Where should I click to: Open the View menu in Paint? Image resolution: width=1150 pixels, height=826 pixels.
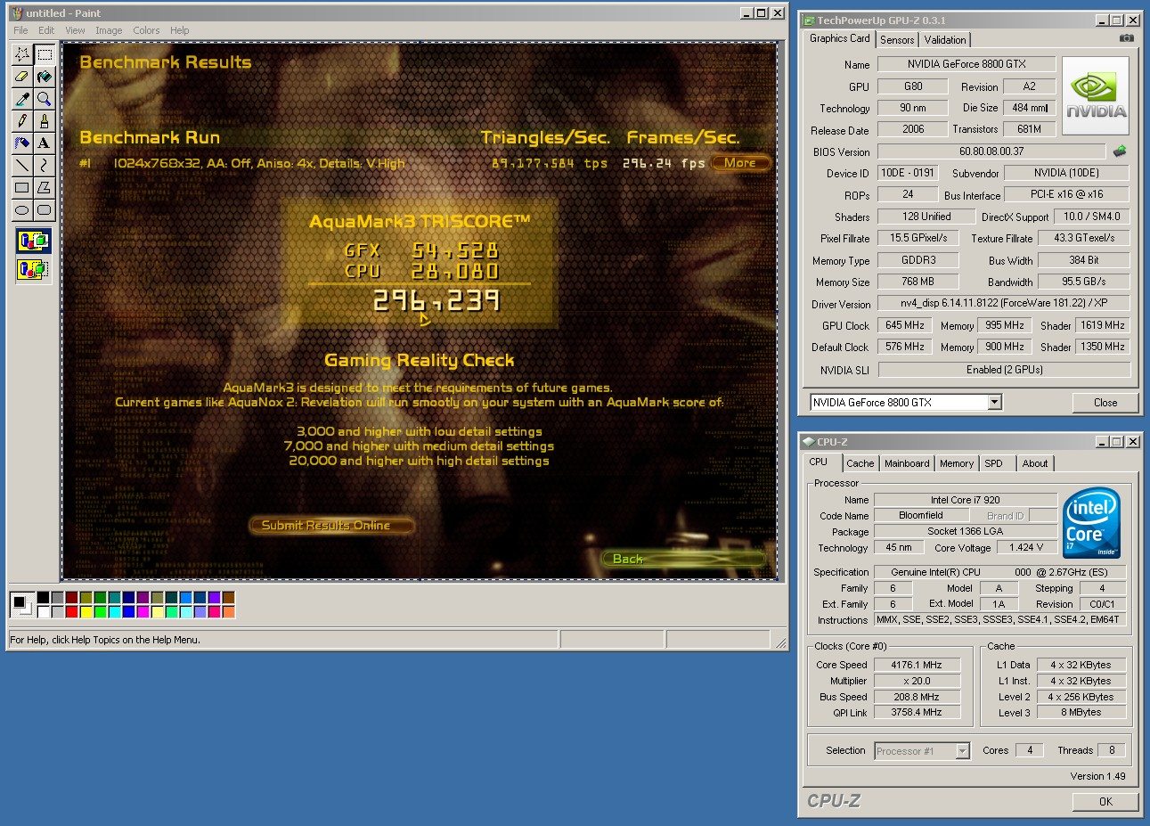point(75,30)
